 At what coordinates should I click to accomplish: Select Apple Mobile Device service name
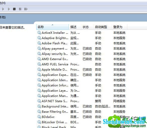tap(54, 70)
